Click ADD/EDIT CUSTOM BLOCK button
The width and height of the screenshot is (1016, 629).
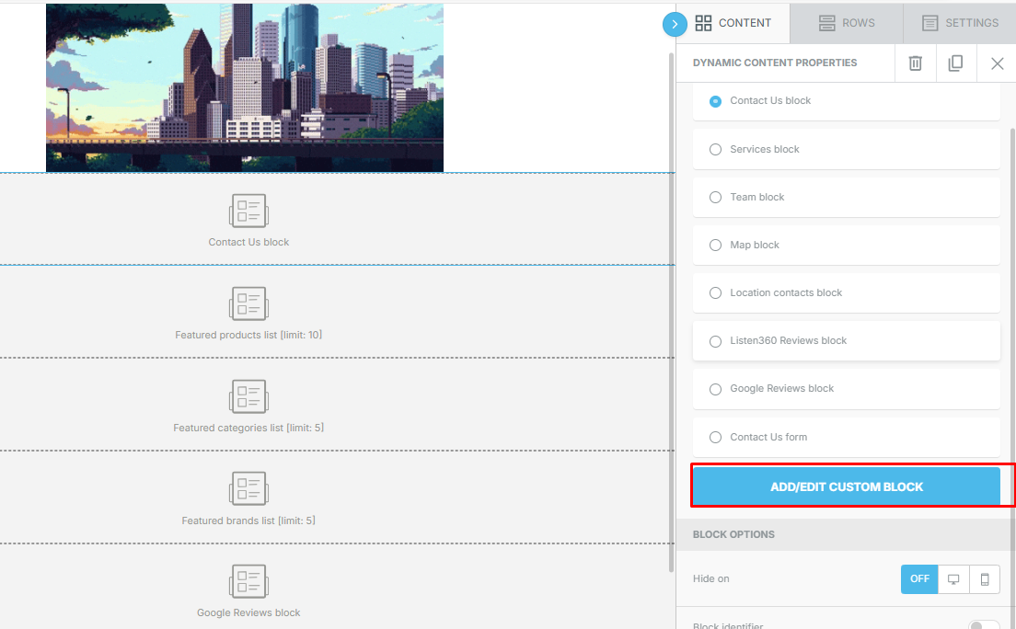coord(847,486)
